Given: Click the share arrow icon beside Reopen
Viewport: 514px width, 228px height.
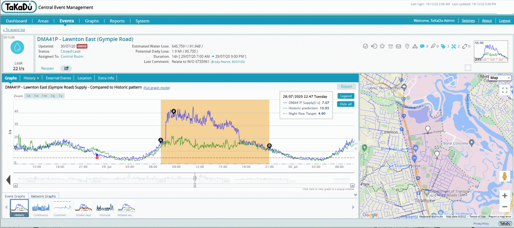Looking at the screenshot, I should point(66,68).
